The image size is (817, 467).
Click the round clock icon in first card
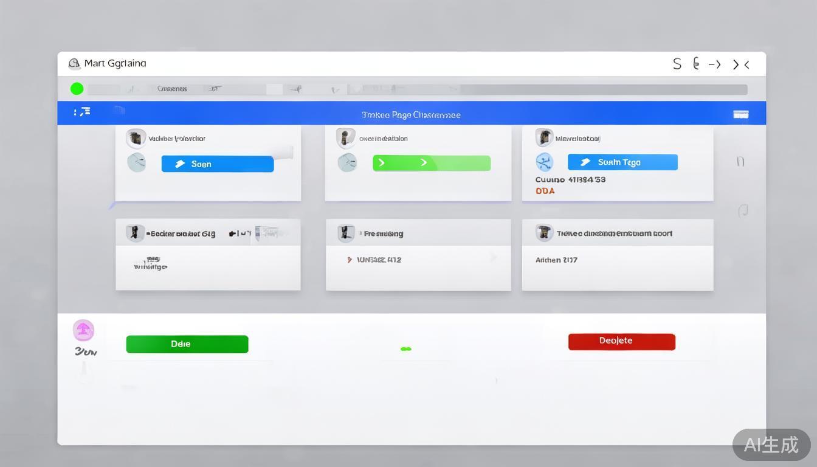137,162
